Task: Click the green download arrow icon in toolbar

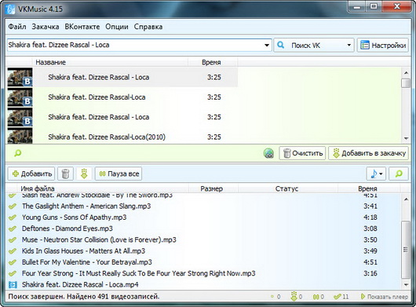Action: point(84,174)
